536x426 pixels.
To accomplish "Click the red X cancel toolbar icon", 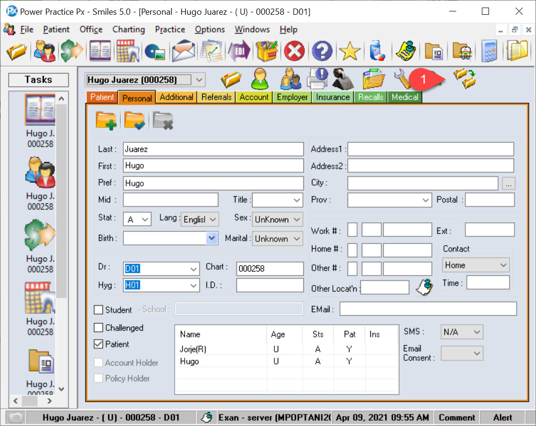I will click(x=294, y=51).
